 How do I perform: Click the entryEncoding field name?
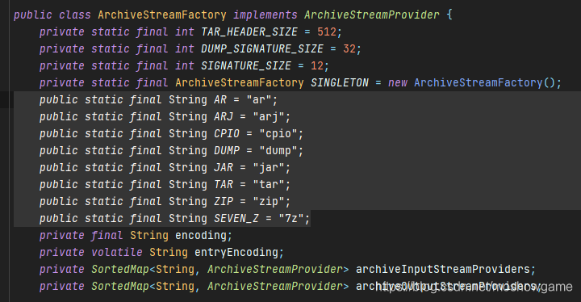(236, 252)
